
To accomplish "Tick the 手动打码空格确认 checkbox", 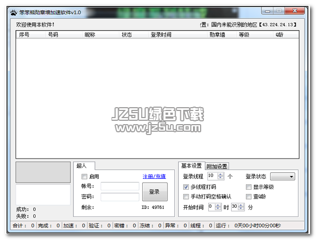I will [x=186, y=196].
